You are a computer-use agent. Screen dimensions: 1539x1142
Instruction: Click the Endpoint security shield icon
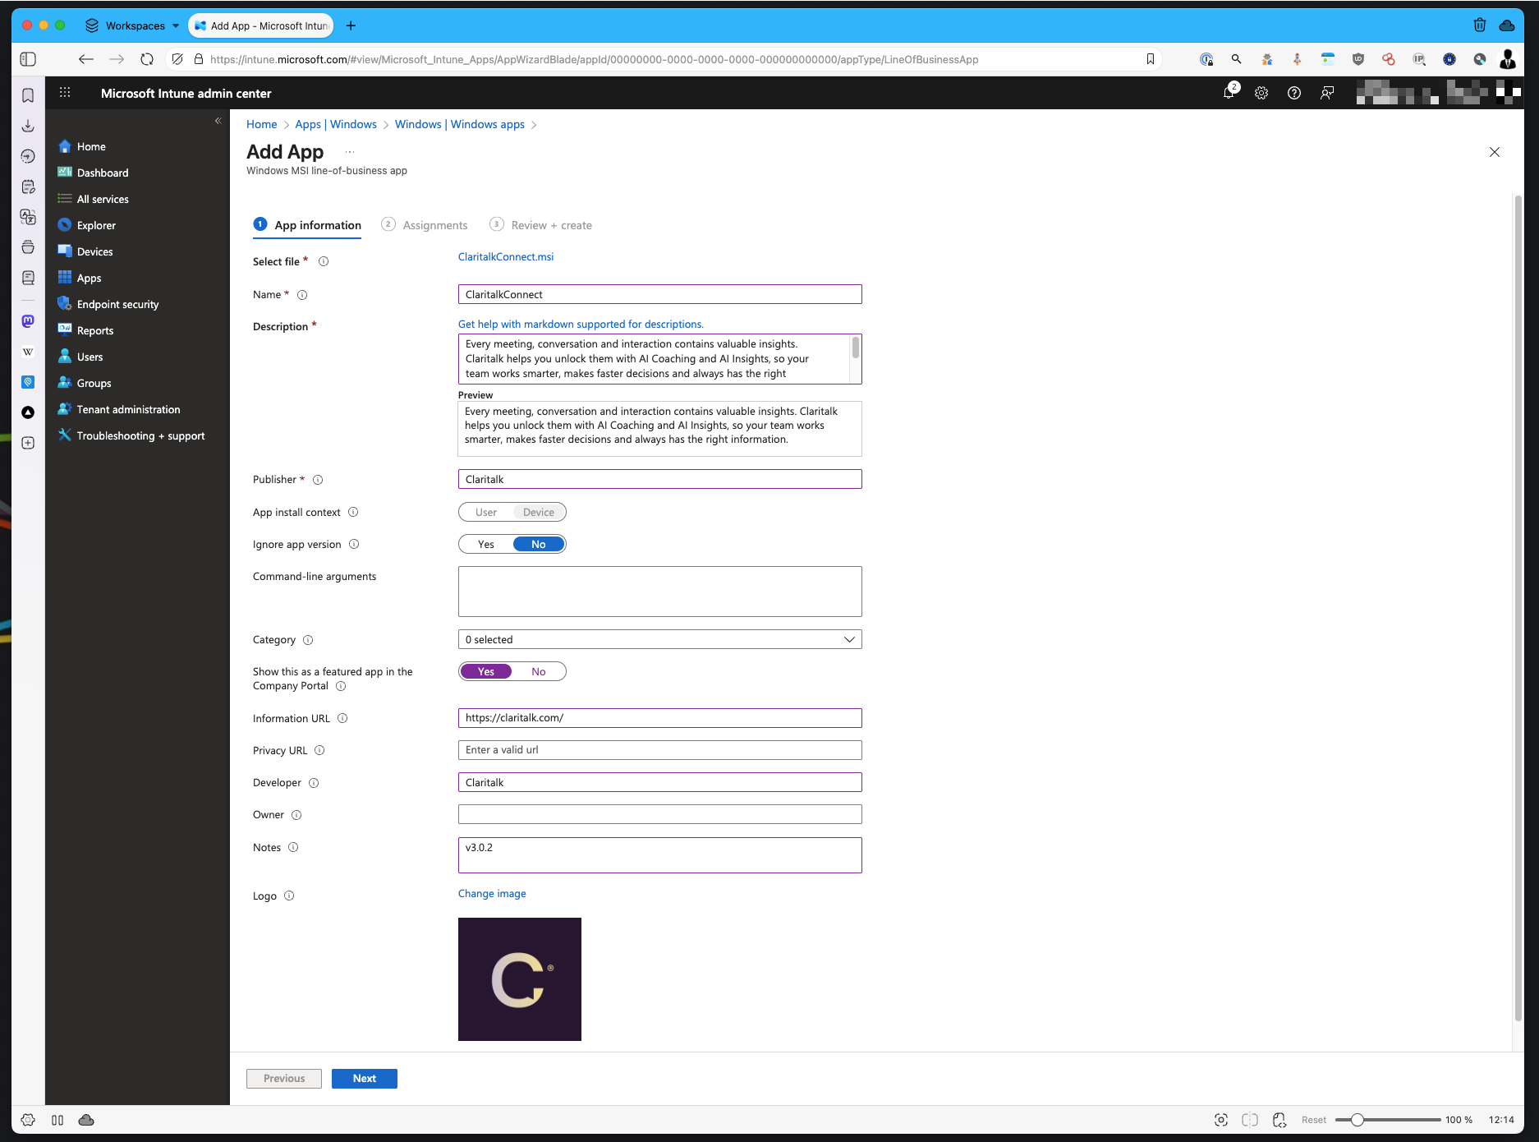65,304
